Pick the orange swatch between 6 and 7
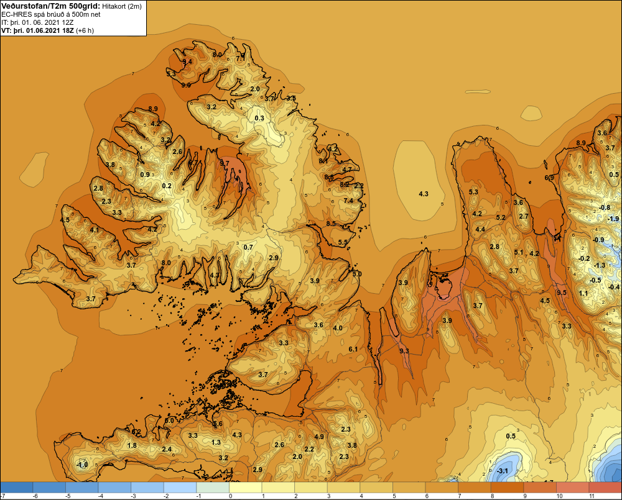 click(x=442, y=488)
